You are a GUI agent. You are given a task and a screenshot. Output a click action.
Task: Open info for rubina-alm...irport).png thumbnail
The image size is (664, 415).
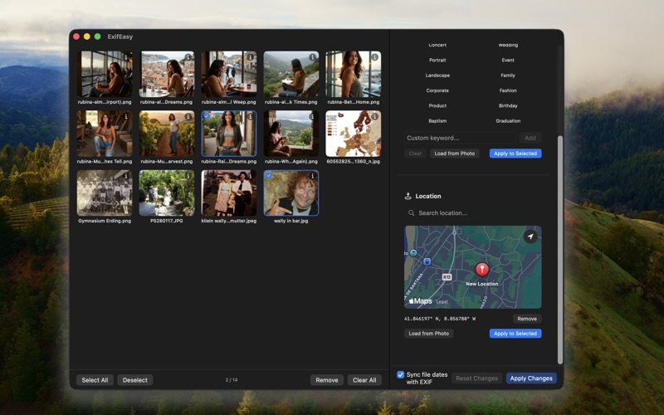point(126,56)
